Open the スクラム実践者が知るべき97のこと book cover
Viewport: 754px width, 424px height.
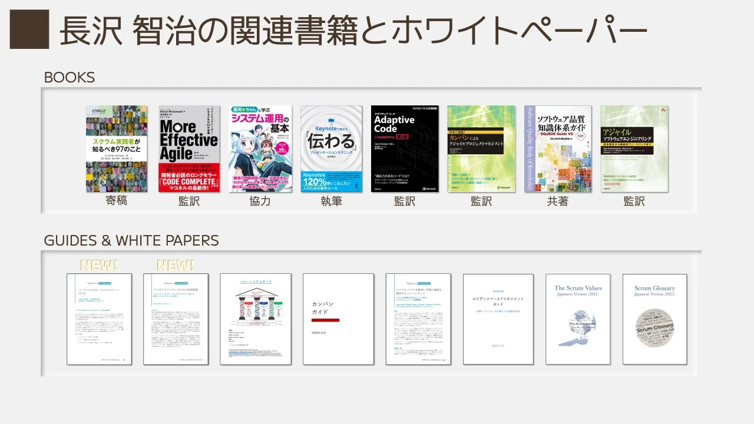pos(117,149)
